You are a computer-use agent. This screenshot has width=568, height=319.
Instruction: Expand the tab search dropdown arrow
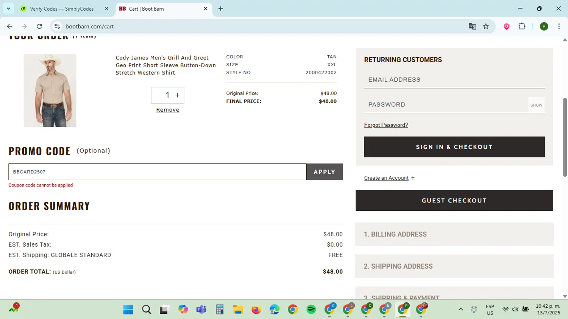[8, 8]
